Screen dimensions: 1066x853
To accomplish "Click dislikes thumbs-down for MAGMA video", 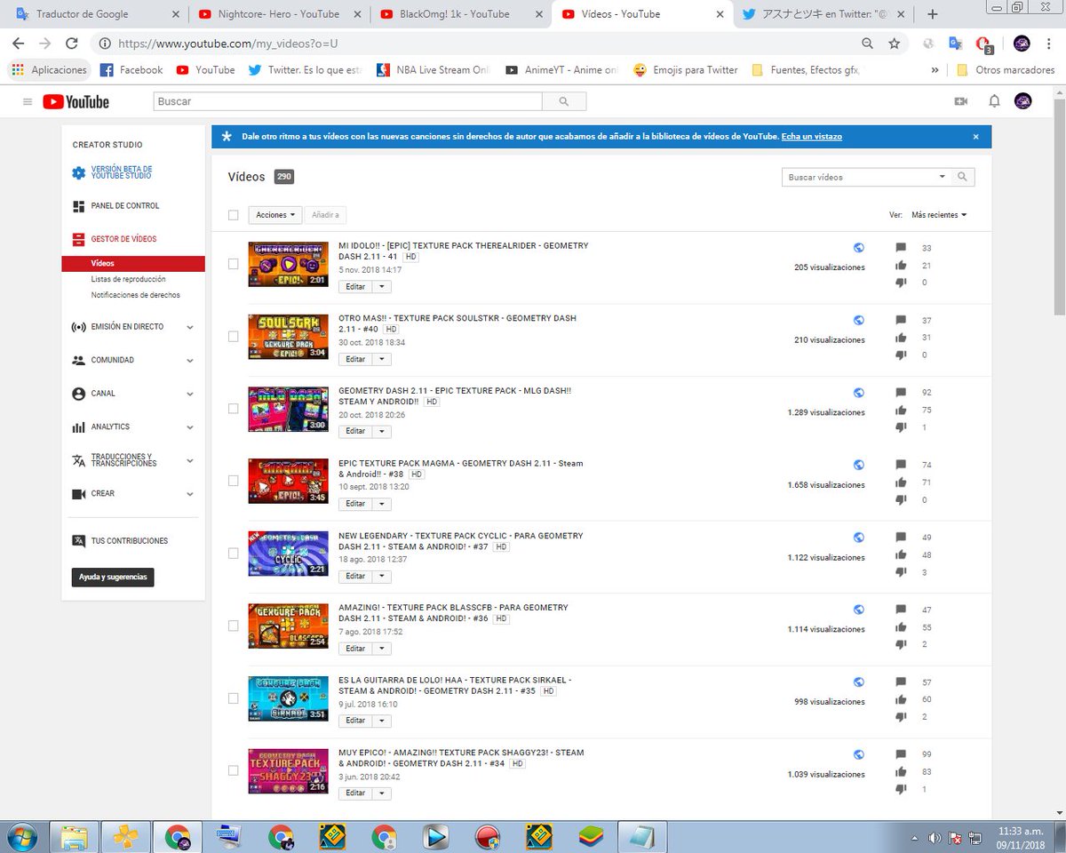I will [x=901, y=500].
